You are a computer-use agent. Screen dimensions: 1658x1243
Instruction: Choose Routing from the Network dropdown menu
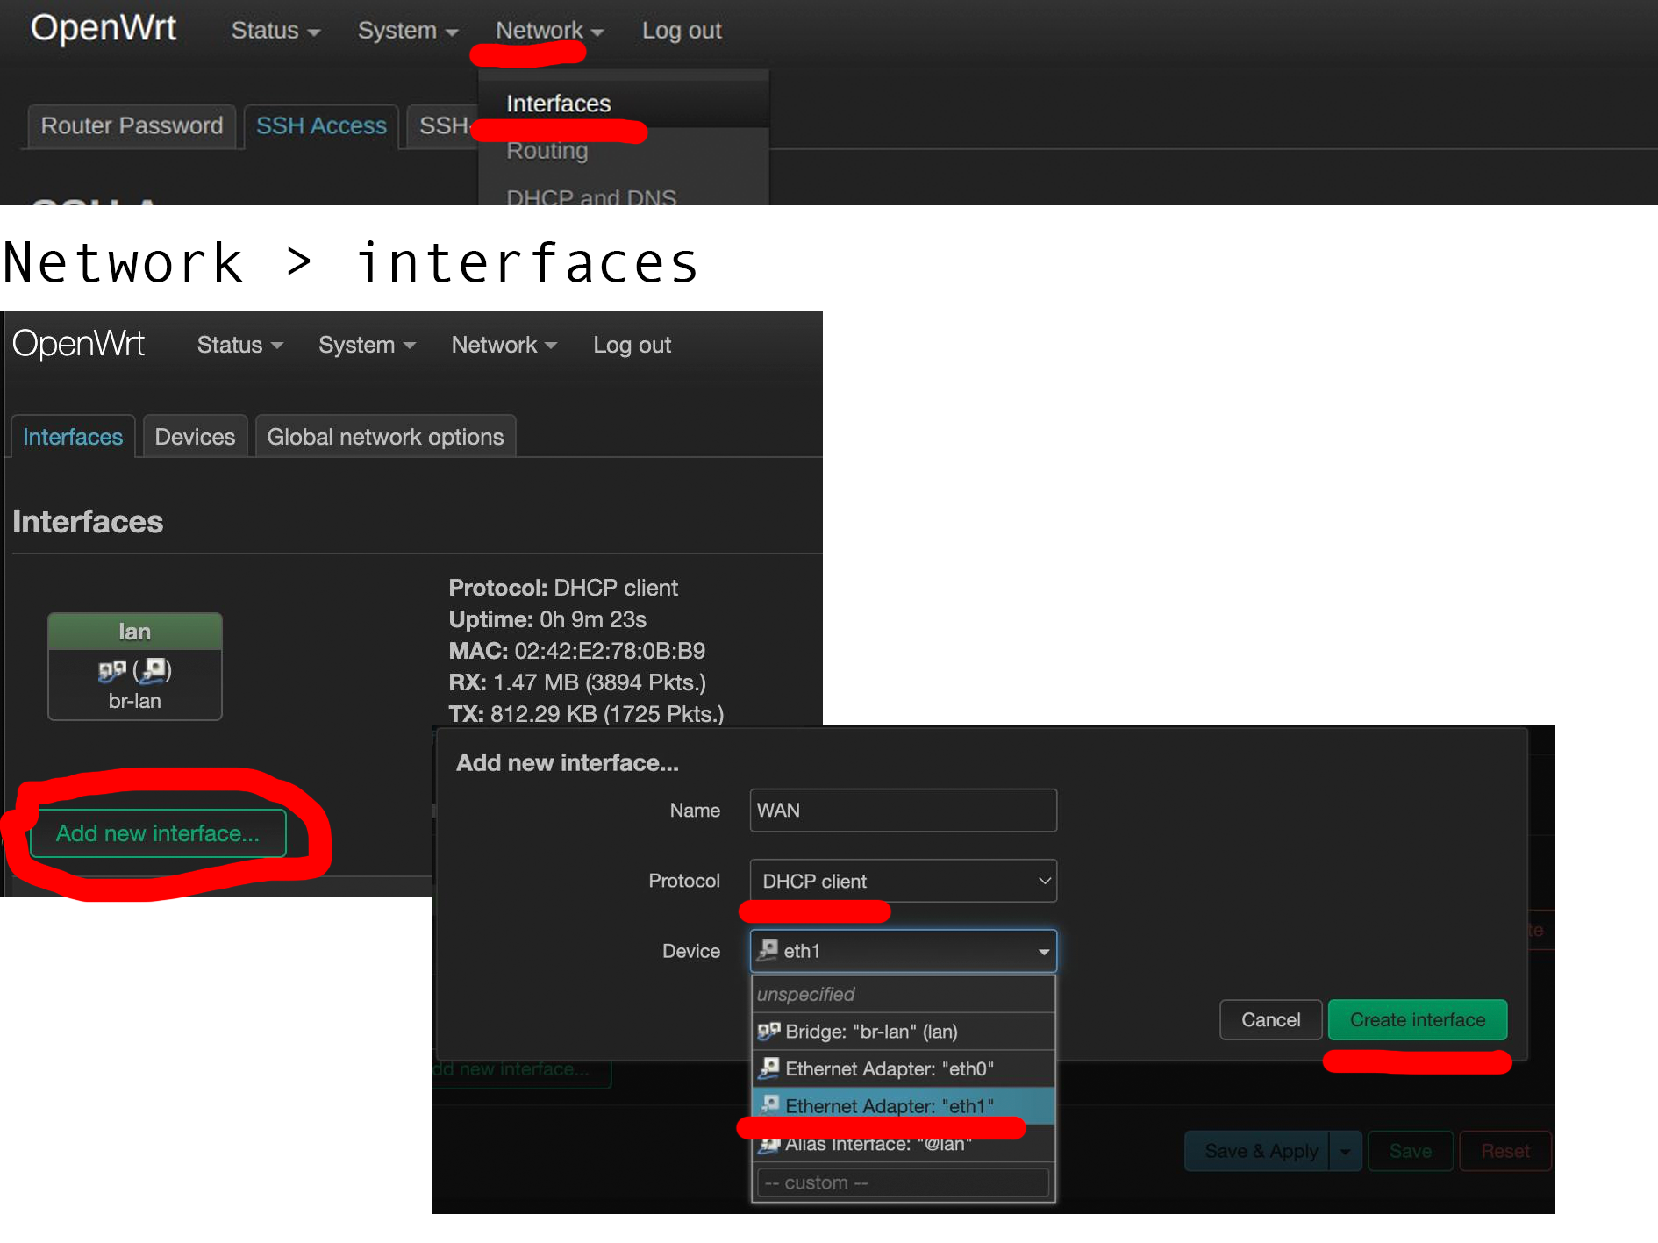coord(547,151)
